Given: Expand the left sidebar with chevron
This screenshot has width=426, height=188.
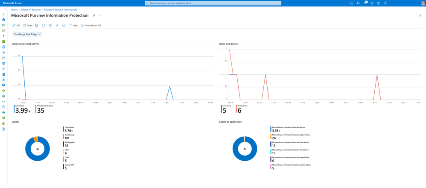Looking at the screenshot, I should pos(6,9).
